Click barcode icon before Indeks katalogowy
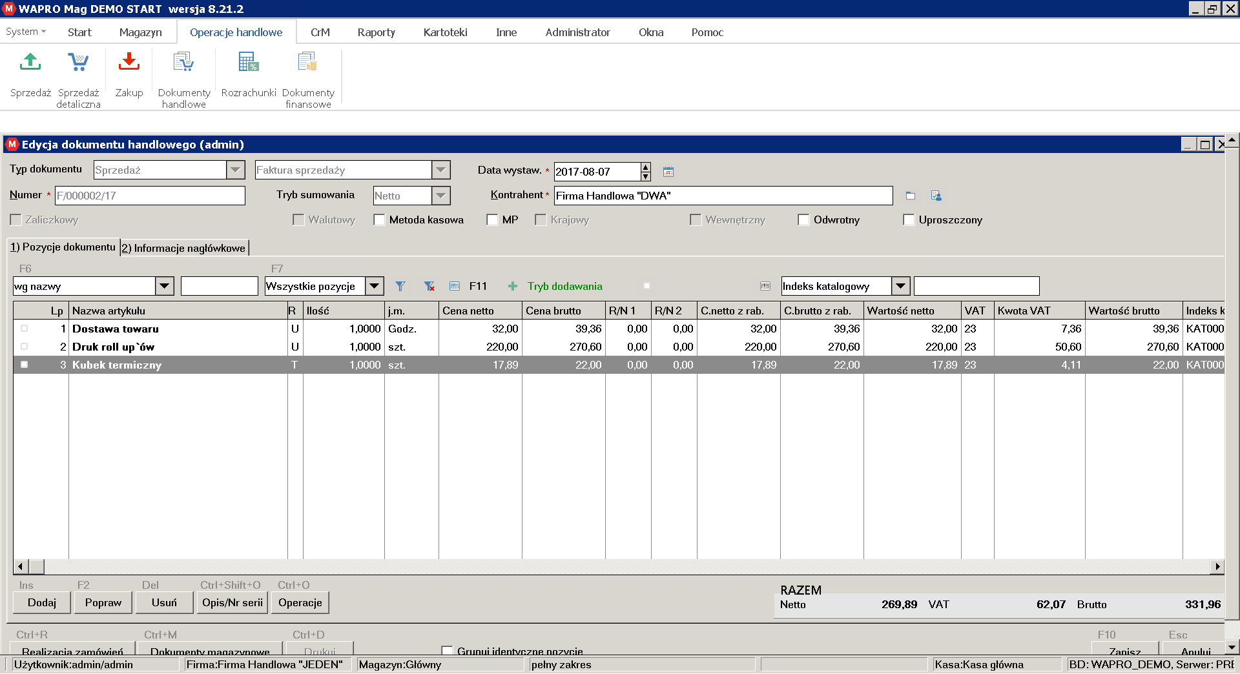This screenshot has width=1240, height=674. [x=765, y=286]
